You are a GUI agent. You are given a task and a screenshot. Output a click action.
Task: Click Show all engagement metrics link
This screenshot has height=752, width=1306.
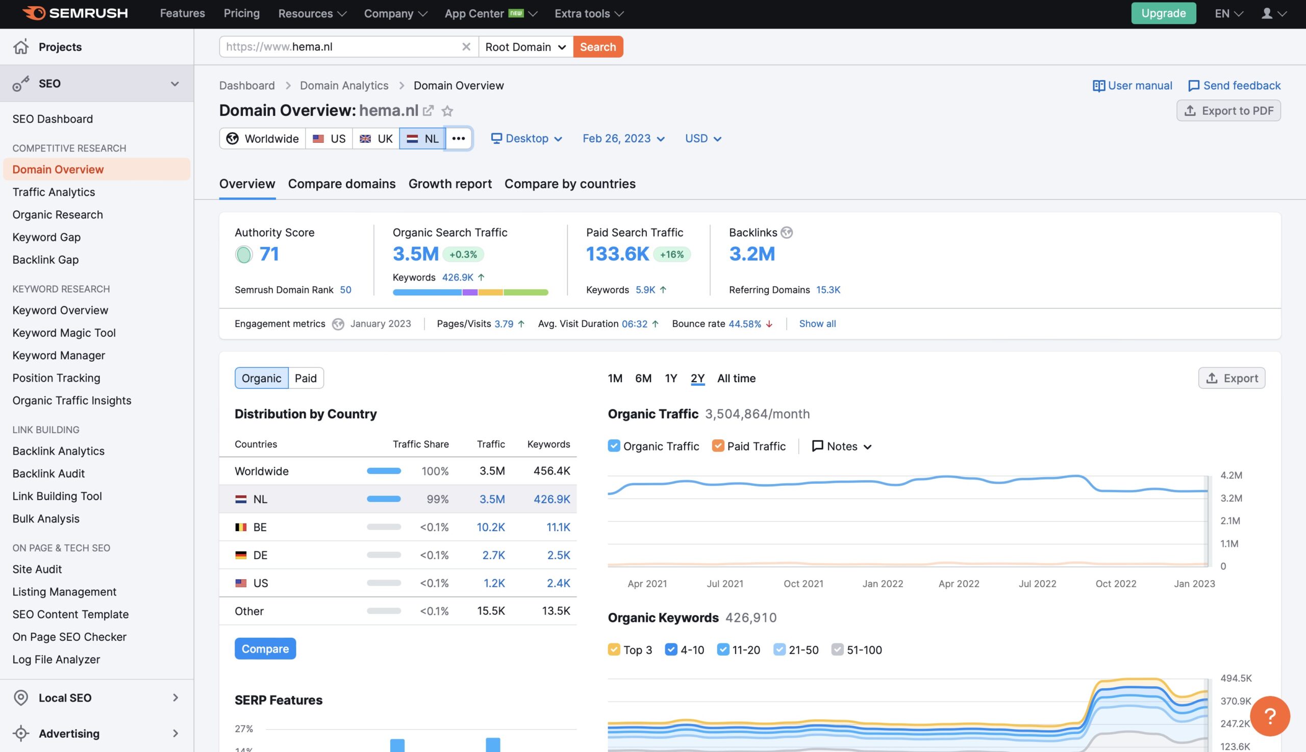pyautogui.click(x=817, y=324)
